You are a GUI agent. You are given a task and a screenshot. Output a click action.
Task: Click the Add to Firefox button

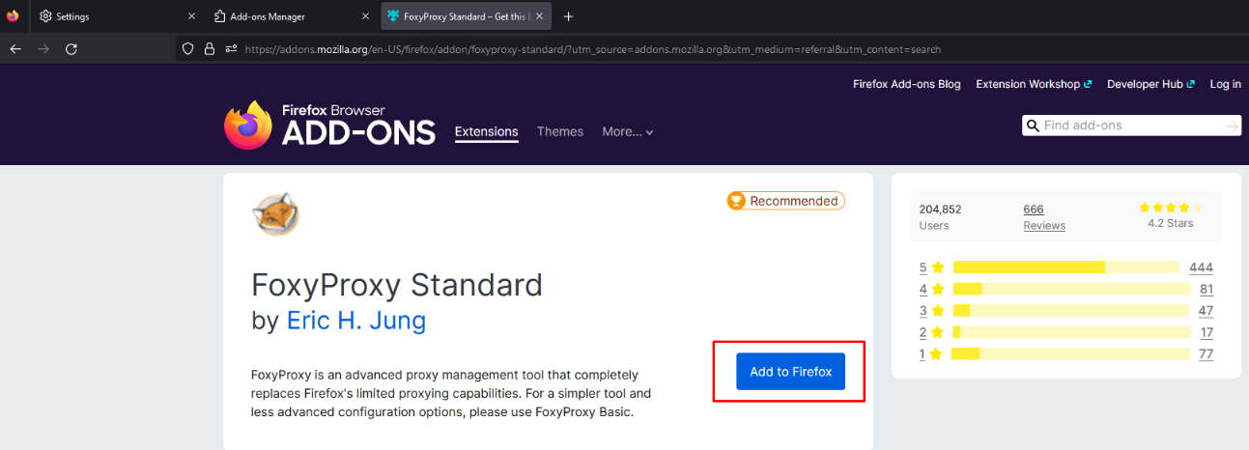(x=790, y=372)
